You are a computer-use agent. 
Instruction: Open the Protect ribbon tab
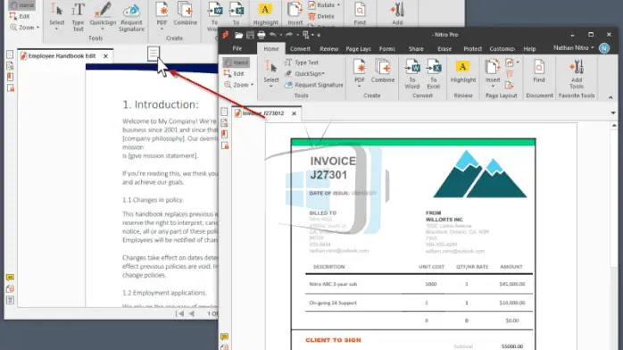pos(472,49)
